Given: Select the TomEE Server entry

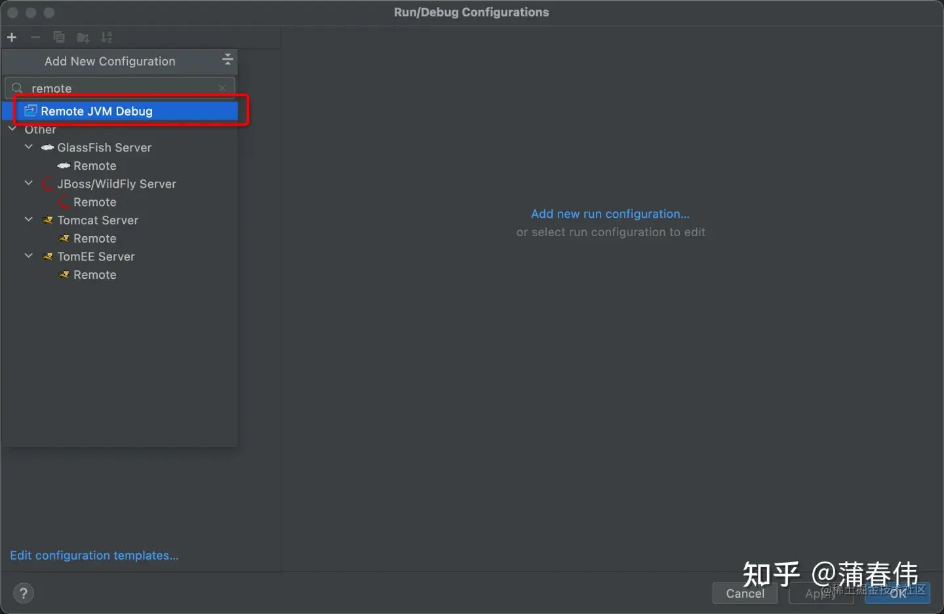Looking at the screenshot, I should (96, 256).
